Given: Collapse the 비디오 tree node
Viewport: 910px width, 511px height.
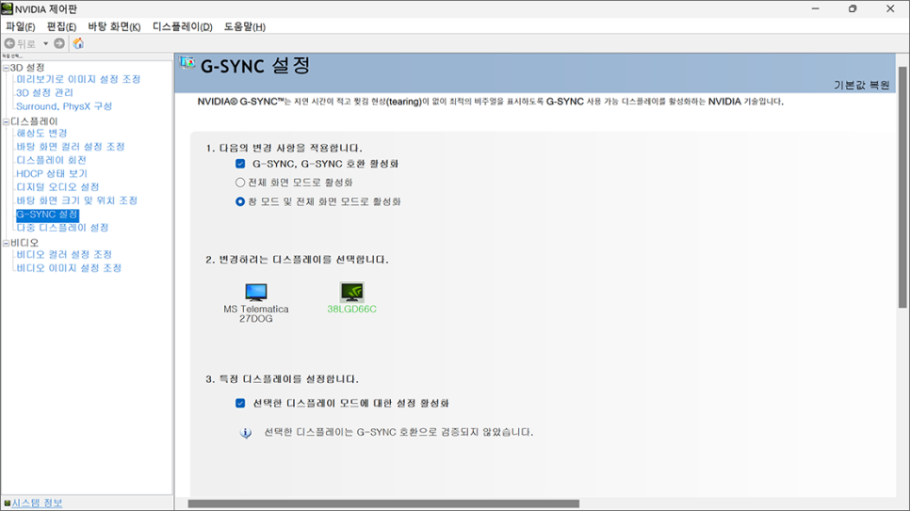Looking at the screenshot, I should 6,243.
